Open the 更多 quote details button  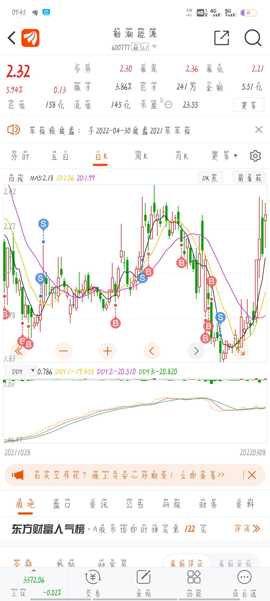point(248,105)
